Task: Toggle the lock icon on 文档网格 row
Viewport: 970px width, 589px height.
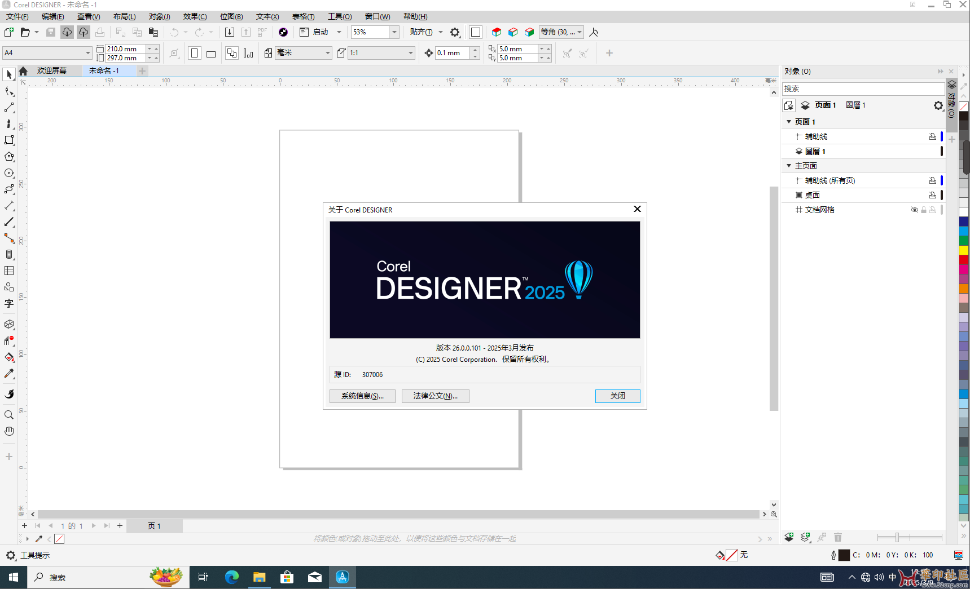Action: click(924, 210)
